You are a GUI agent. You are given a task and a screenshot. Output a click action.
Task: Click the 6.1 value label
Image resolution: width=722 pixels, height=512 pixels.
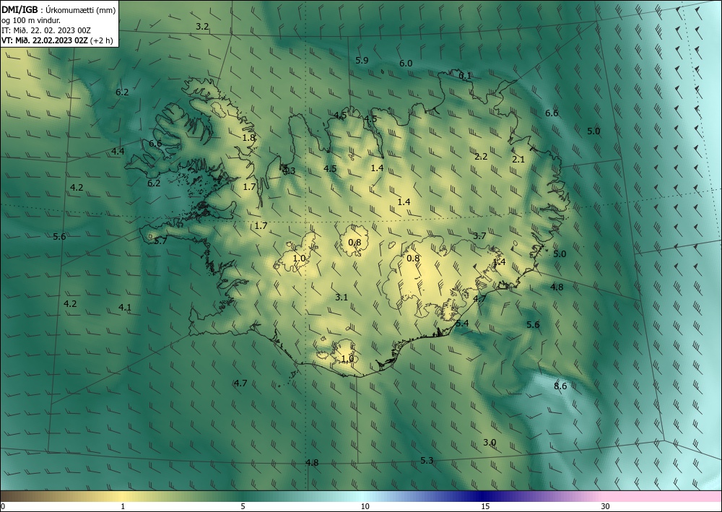(465, 76)
